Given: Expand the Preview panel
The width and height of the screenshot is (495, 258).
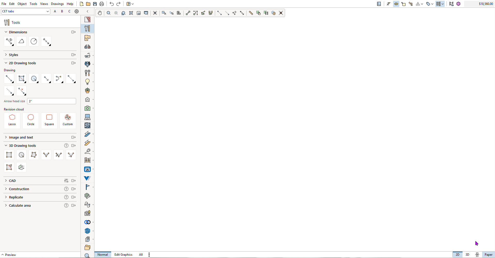Looking at the screenshot, I should (9, 255).
